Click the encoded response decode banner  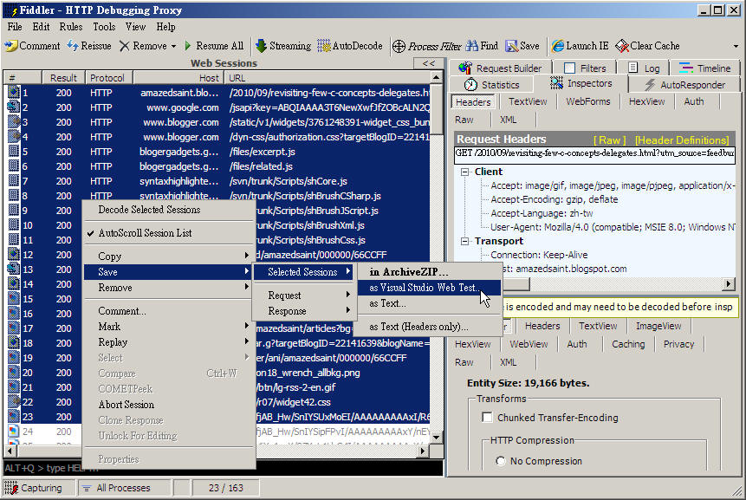[620, 307]
